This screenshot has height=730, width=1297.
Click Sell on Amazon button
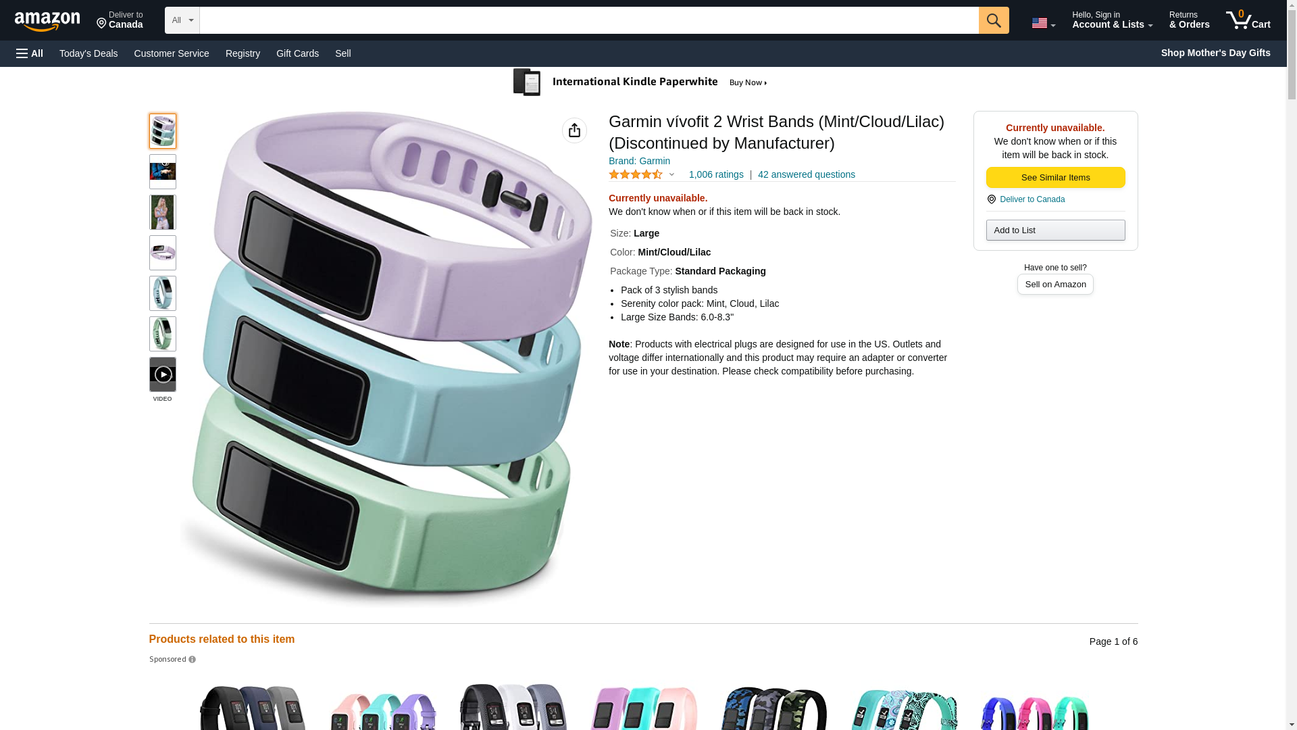coord(1055,285)
